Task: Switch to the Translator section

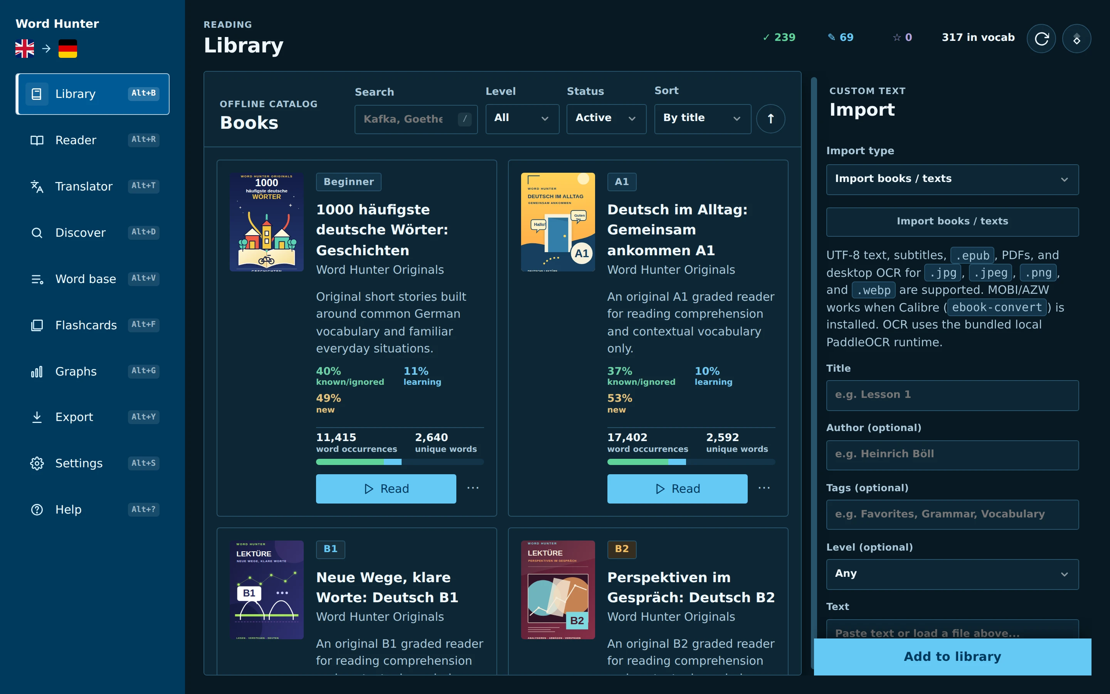Action: pos(92,186)
